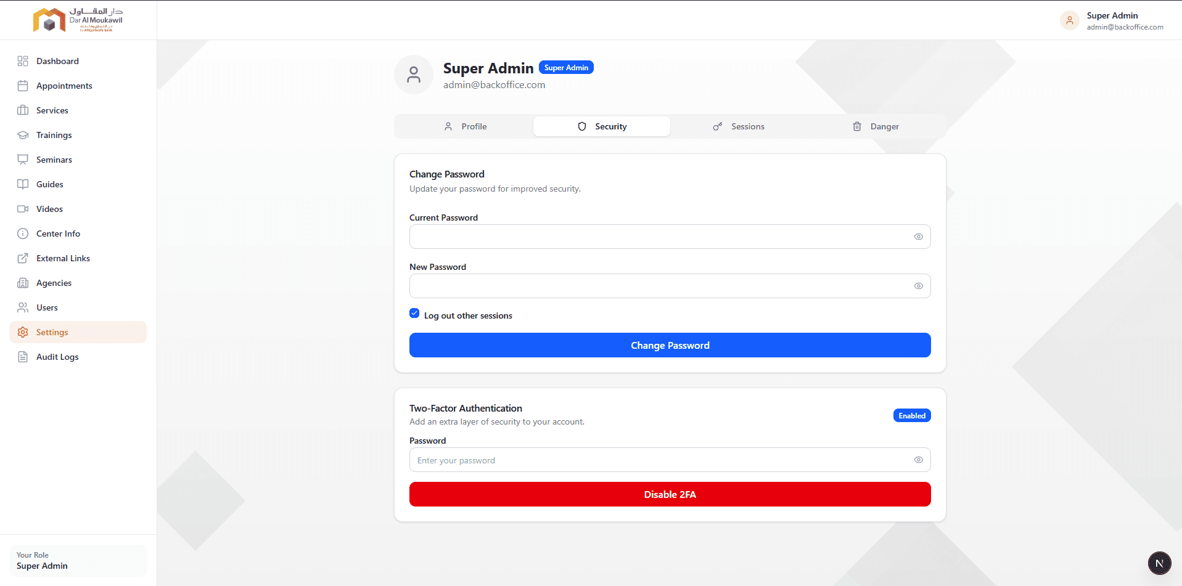Click the Agencies building icon

(23, 283)
